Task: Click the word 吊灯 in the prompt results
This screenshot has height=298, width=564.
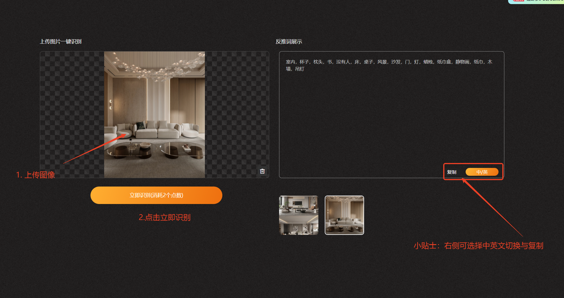Action: 299,69
